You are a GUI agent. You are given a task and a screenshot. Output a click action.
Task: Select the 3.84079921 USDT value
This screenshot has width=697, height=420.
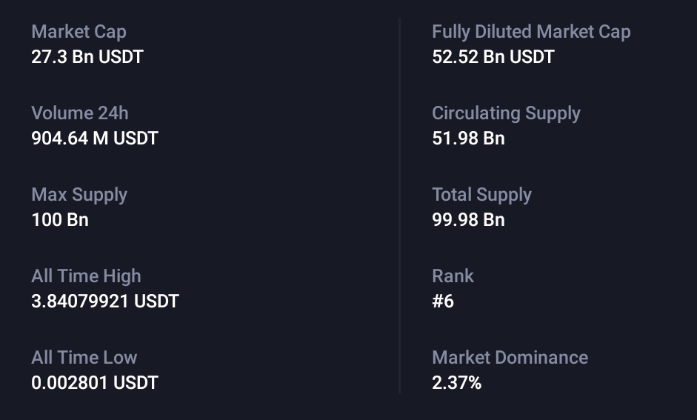click(x=105, y=301)
